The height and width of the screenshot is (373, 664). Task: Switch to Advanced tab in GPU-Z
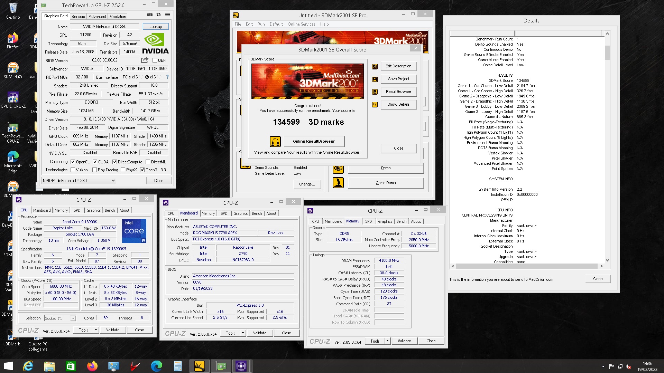(97, 17)
